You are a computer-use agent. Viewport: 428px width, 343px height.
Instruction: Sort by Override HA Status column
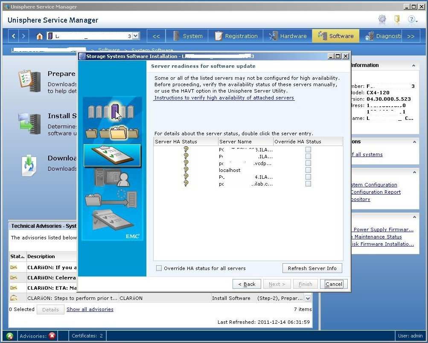(x=308, y=142)
